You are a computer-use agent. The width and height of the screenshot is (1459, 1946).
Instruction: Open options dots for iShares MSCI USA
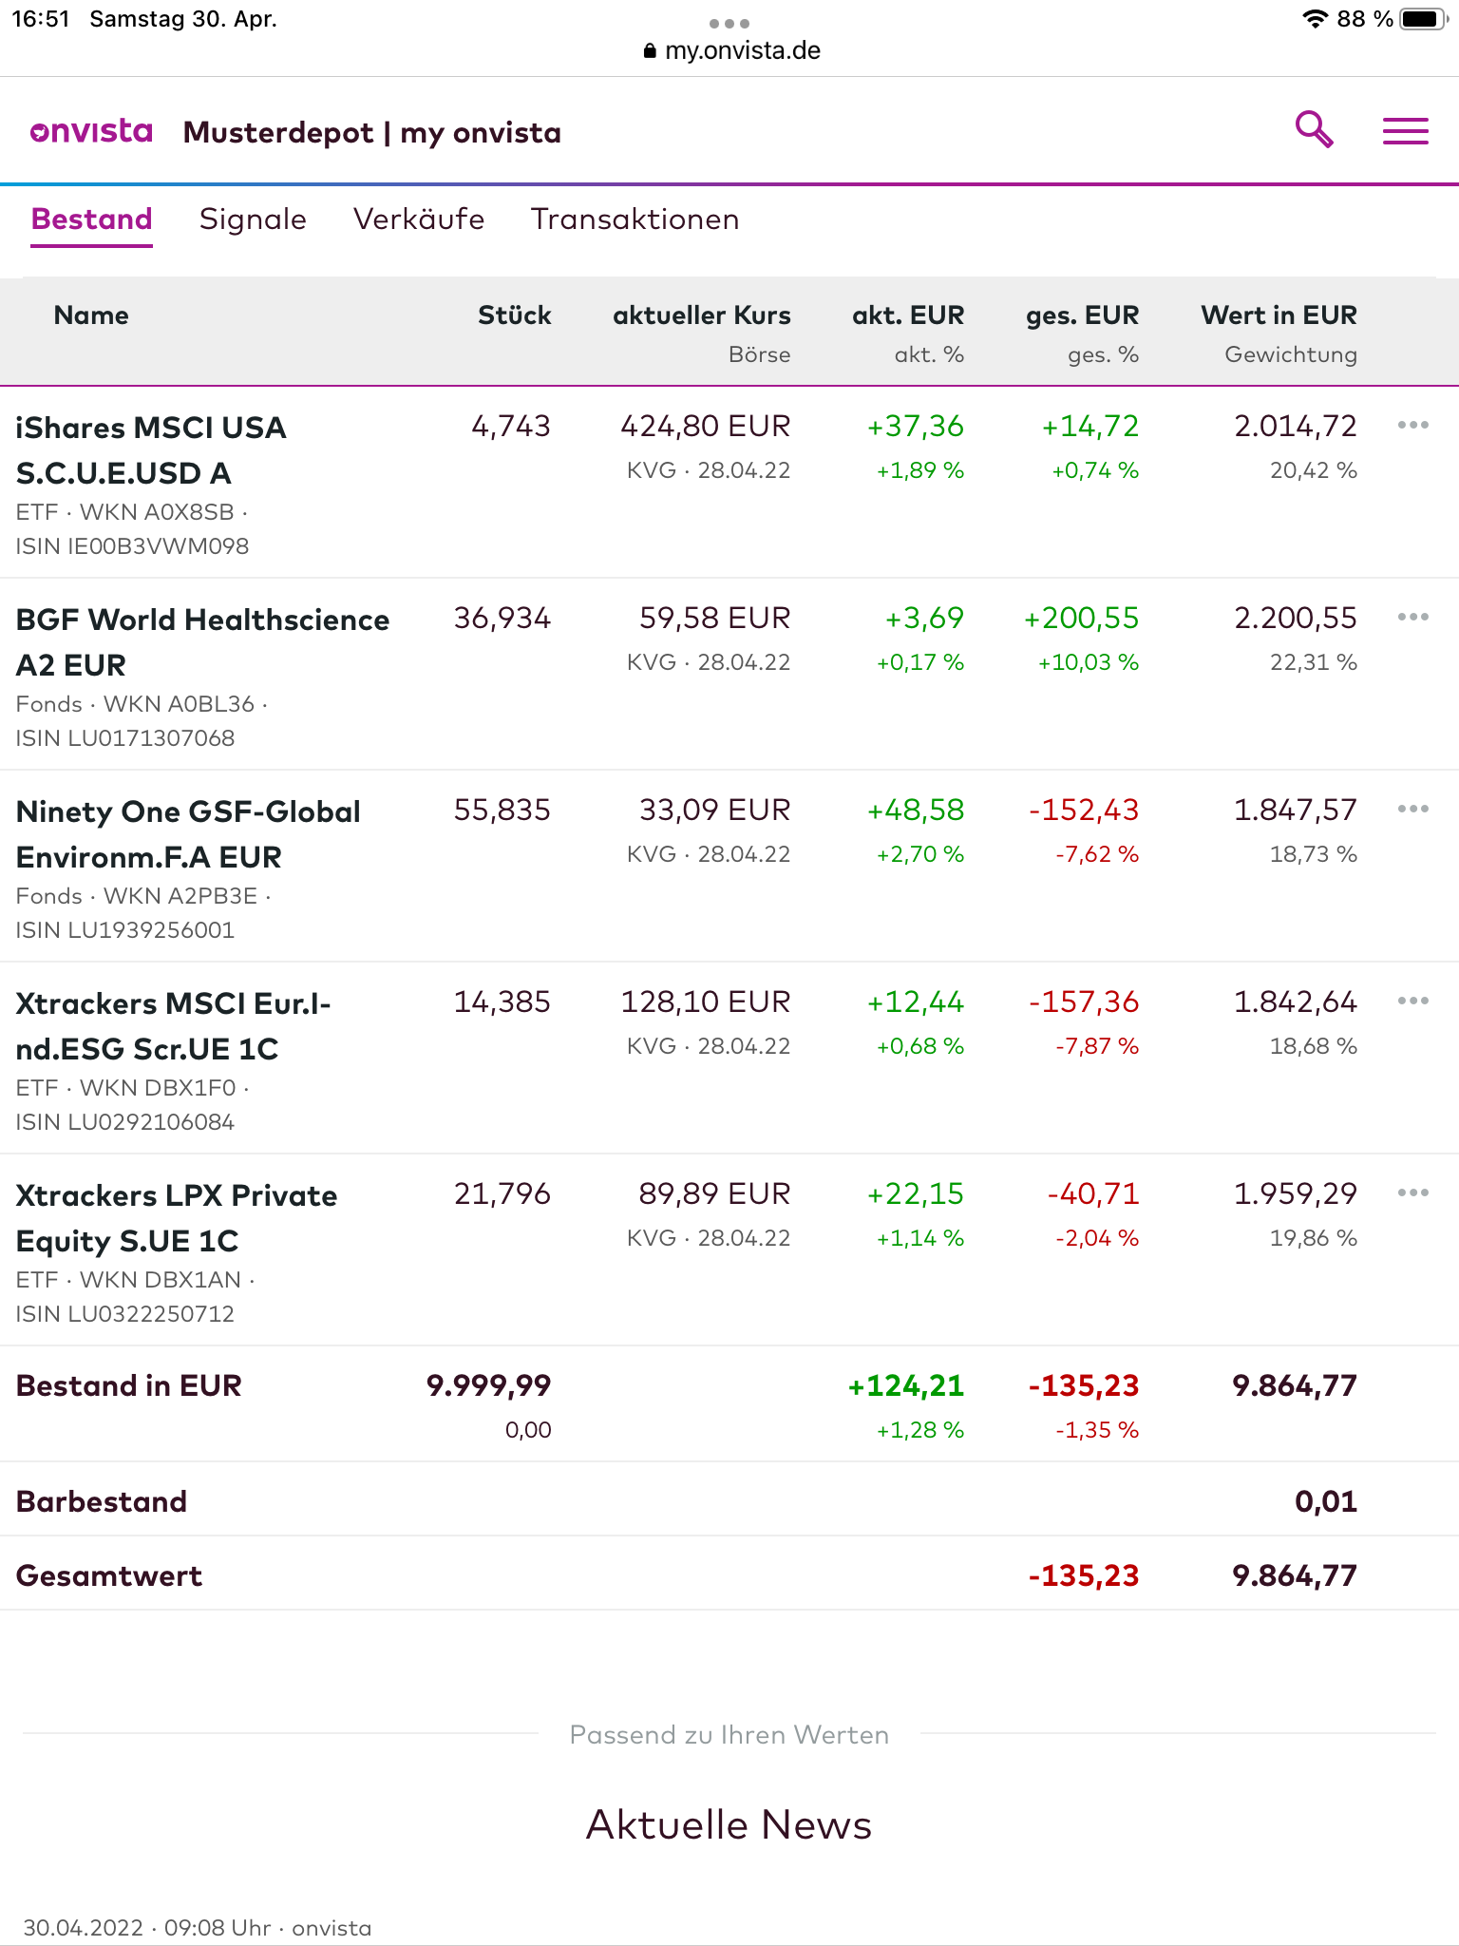[1412, 426]
